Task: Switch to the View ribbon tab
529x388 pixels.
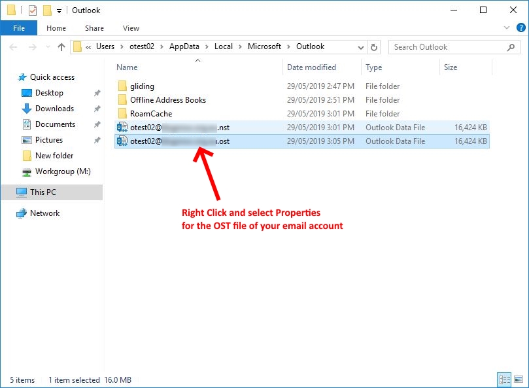Action: (x=131, y=28)
